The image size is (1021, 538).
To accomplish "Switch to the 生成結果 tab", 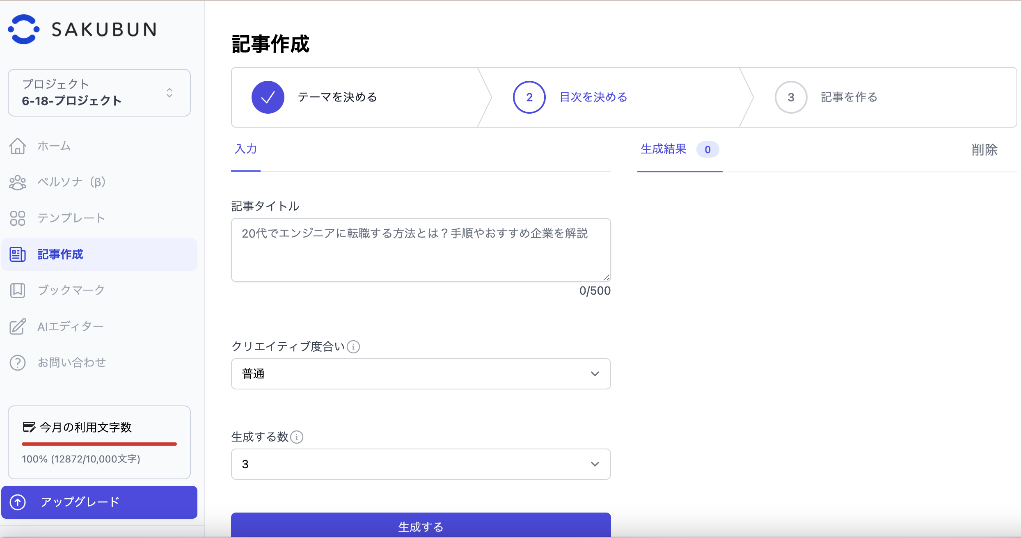I will [664, 149].
